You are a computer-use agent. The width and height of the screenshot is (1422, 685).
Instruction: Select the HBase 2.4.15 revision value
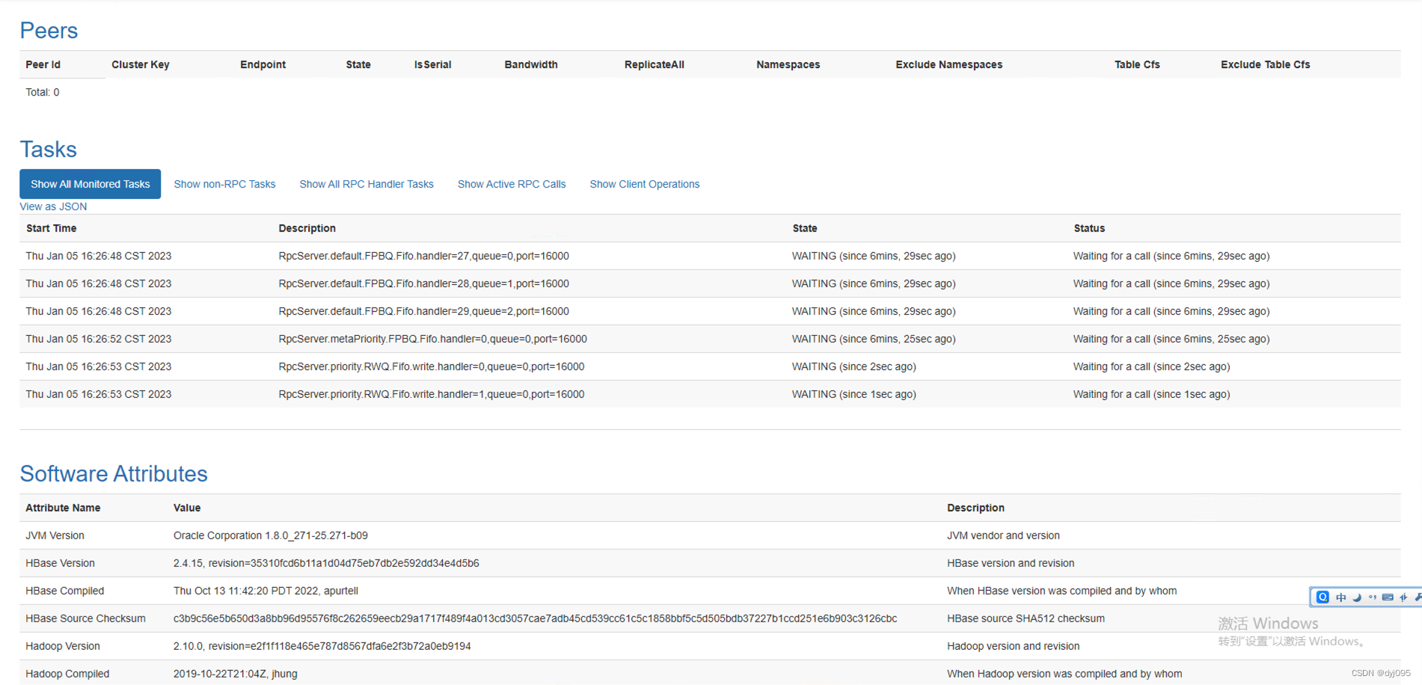click(x=326, y=563)
